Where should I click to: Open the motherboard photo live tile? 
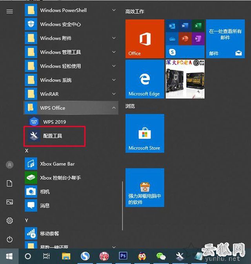tap(185, 79)
